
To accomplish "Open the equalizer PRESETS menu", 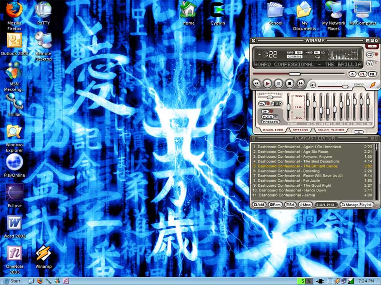I will pos(270,122).
